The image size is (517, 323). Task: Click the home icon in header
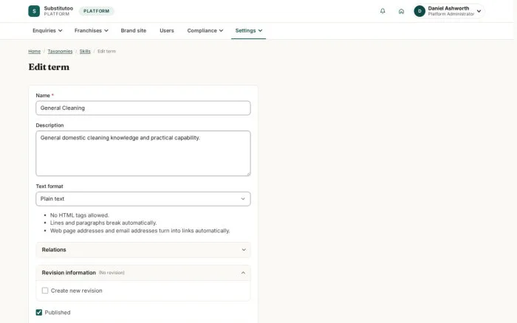[401, 11]
